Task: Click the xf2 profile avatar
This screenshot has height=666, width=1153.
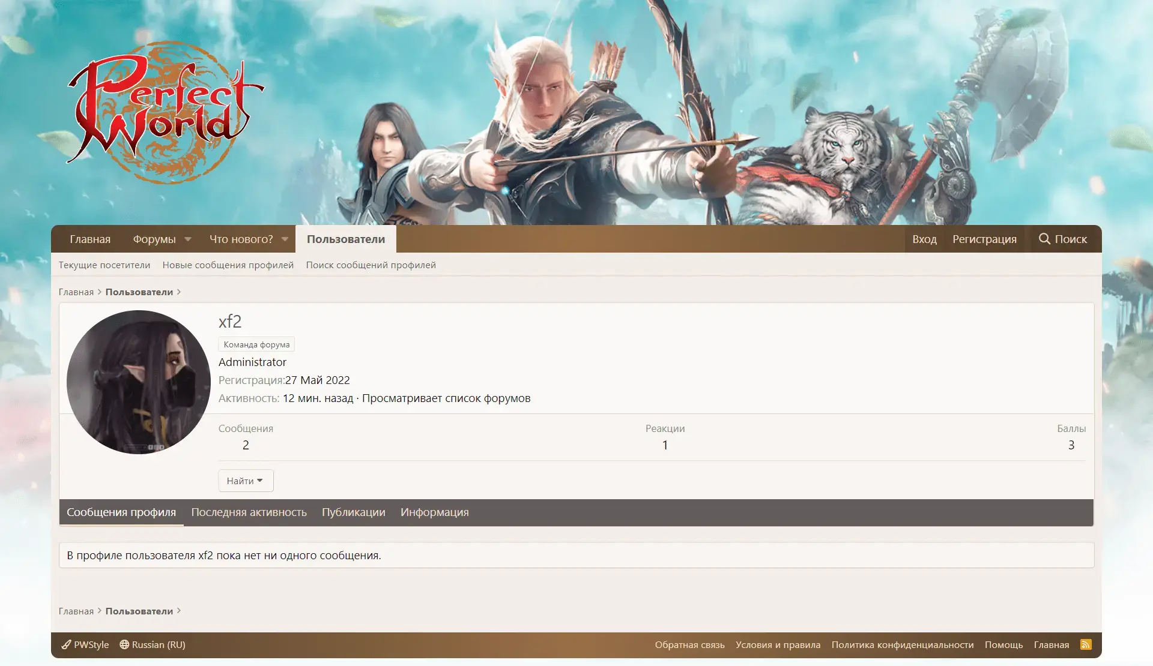Action: coord(139,382)
